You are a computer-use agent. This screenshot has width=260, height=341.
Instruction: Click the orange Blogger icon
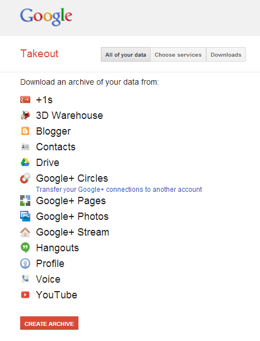[25, 131]
